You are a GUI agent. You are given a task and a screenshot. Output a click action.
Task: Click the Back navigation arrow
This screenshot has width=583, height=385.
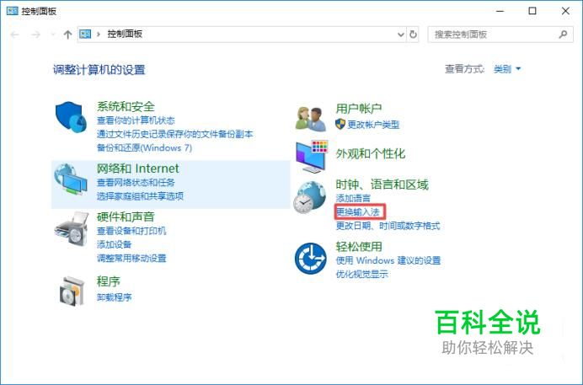click(x=15, y=35)
